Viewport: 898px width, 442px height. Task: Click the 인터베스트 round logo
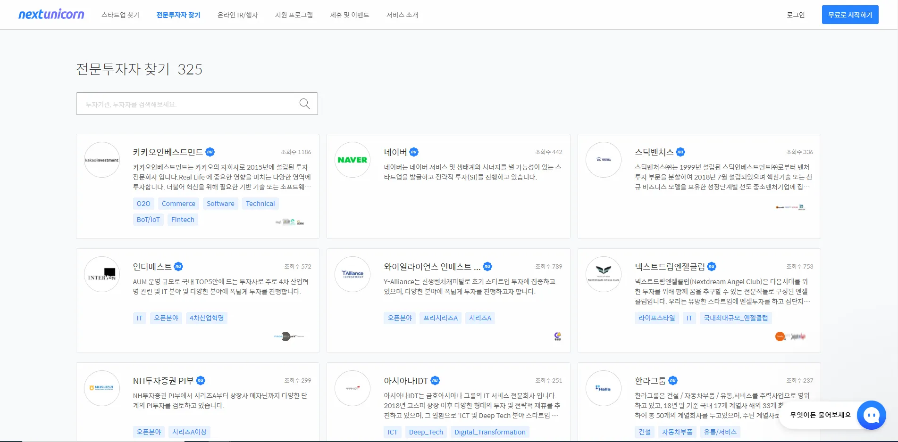pyautogui.click(x=102, y=274)
